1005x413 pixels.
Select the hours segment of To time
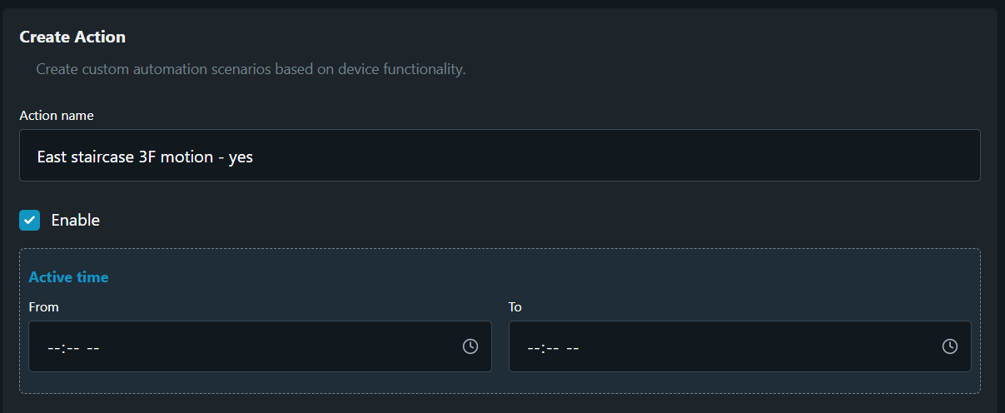click(534, 347)
